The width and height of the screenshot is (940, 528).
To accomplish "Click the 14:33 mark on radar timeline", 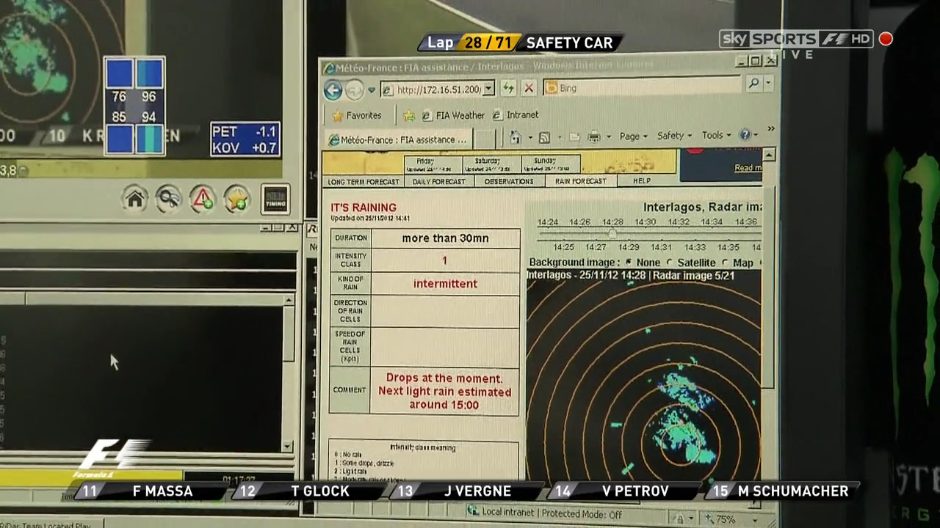I will pos(695,247).
